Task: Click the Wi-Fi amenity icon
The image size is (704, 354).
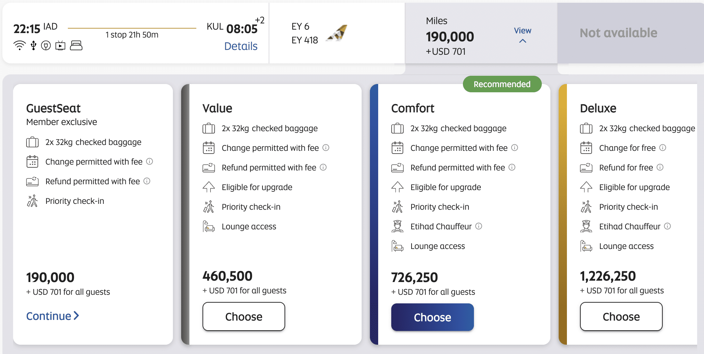Action: pos(20,45)
